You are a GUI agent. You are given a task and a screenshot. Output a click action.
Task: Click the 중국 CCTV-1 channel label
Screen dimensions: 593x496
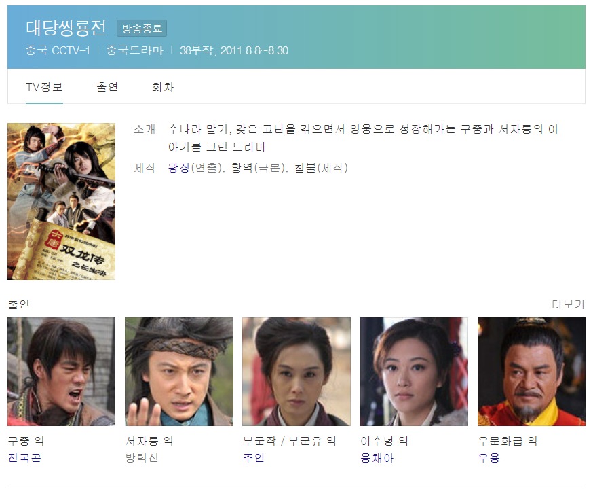tap(58, 50)
